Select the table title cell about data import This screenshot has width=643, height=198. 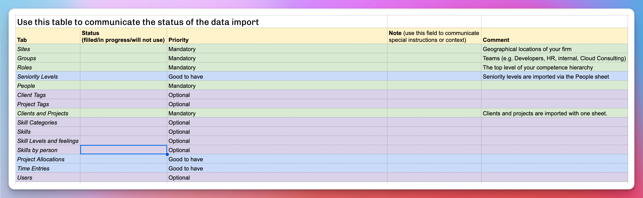click(x=201, y=22)
